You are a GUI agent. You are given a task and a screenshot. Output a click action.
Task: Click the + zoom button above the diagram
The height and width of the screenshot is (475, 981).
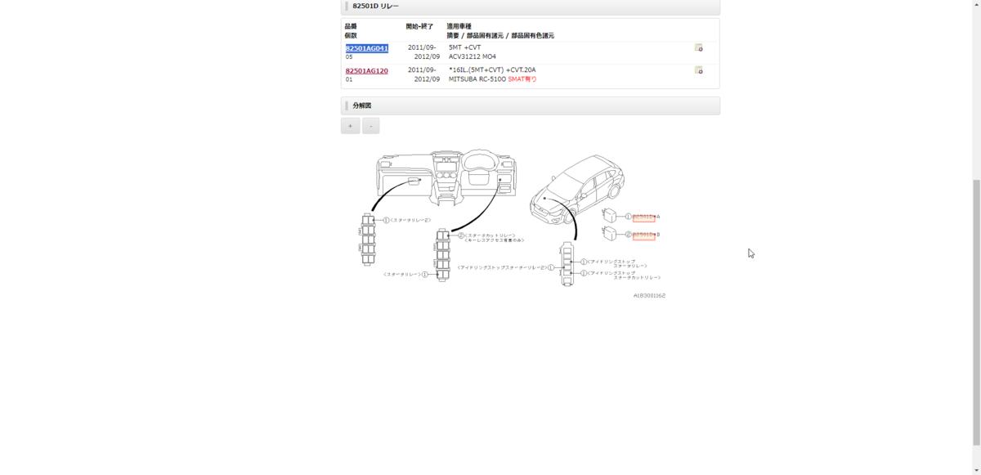[x=350, y=125]
